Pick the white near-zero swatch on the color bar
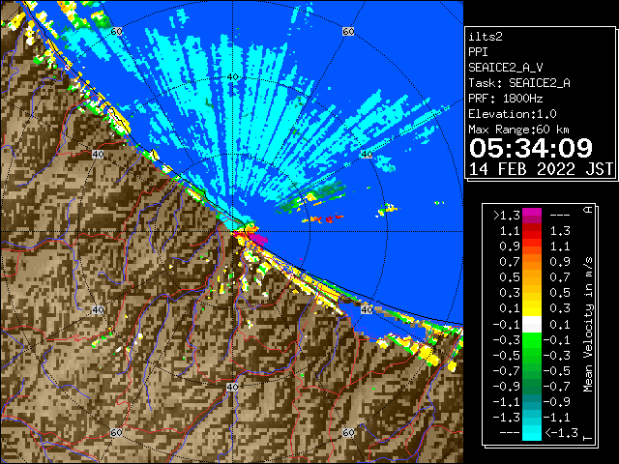 click(x=532, y=325)
